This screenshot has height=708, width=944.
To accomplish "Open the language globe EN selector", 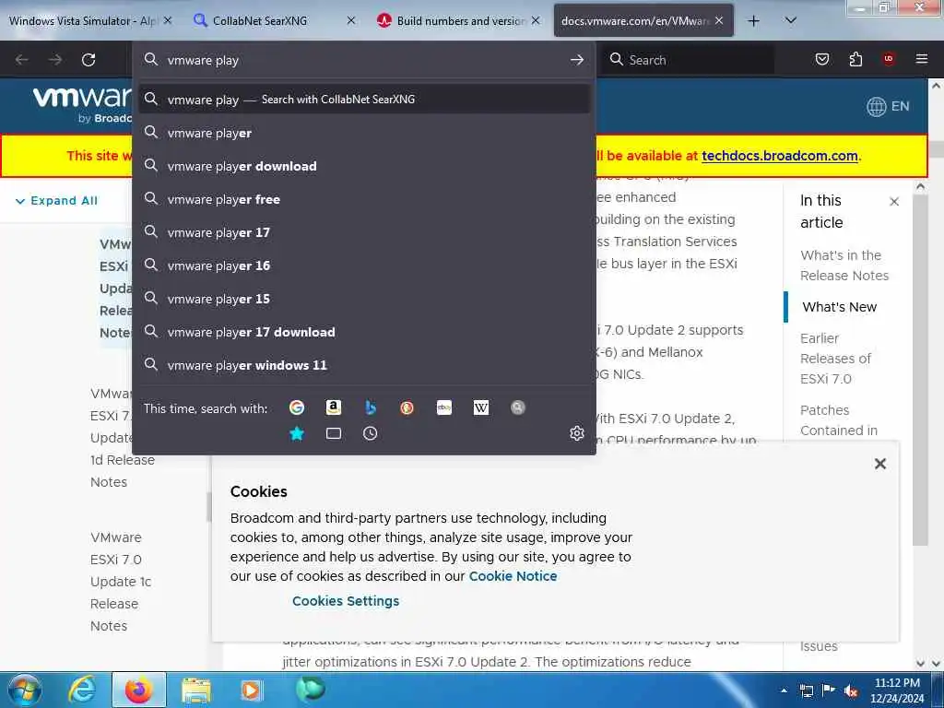I will pos(888,107).
